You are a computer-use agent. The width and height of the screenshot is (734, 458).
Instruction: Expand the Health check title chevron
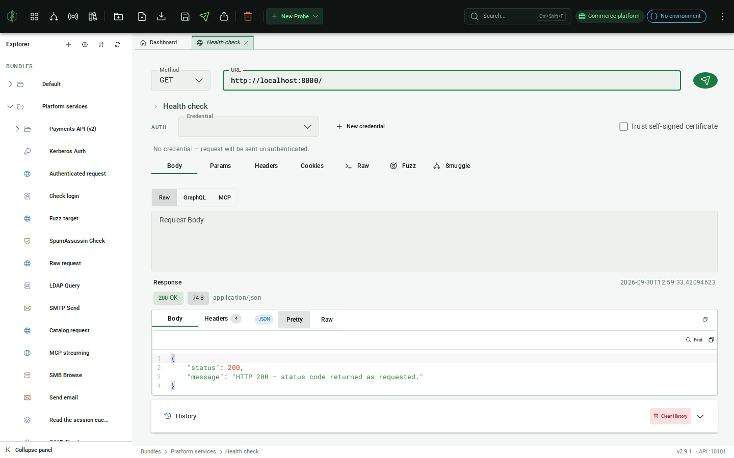click(155, 106)
